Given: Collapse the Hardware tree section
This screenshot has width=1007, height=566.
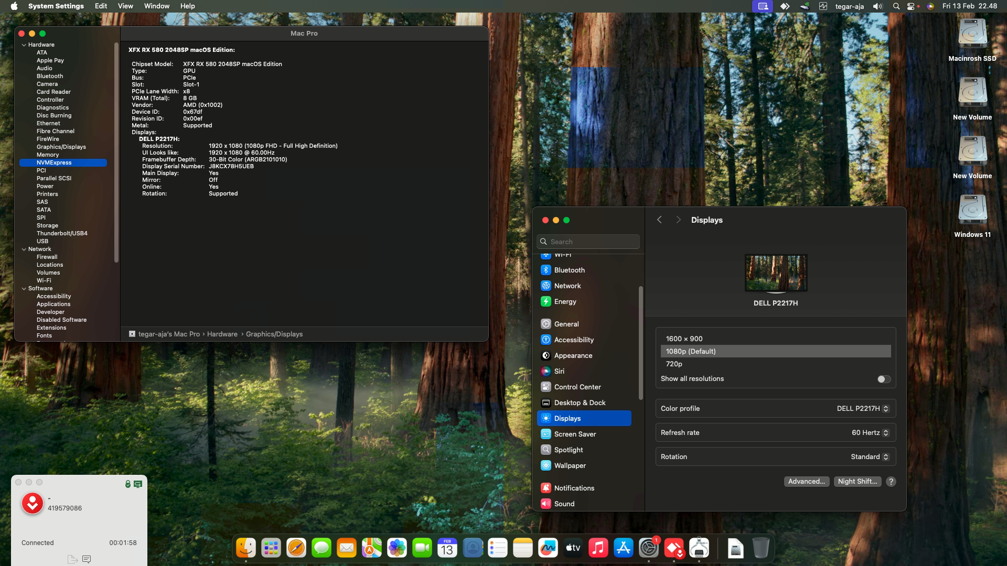Looking at the screenshot, I should click(x=24, y=45).
